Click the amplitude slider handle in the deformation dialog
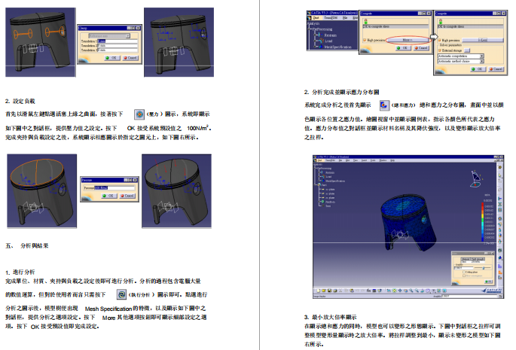Viewport: 516px width, 350px height. pyautogui.click(x=484, y=268)
